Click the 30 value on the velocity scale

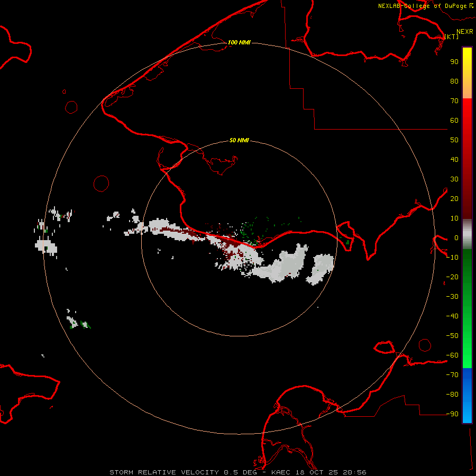click(x=454, y=179)
